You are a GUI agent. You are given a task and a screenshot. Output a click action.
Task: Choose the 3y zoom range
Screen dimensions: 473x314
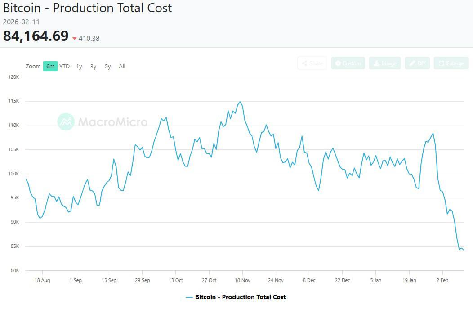click(93, 67)
